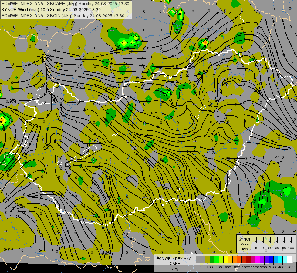Click the 800 tick label in CAPE legend
Viewport: 297px width, 273px height.
point(237,267)
